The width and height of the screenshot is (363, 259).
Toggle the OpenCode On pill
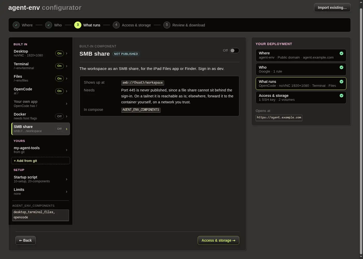click(x=59, y=91)
